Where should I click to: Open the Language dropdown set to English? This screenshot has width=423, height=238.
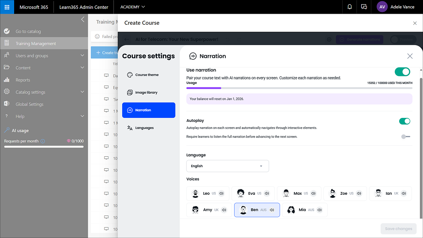click(228, 166)
